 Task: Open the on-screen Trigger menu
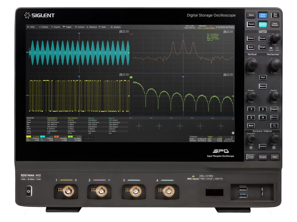[x=67, y=27]
